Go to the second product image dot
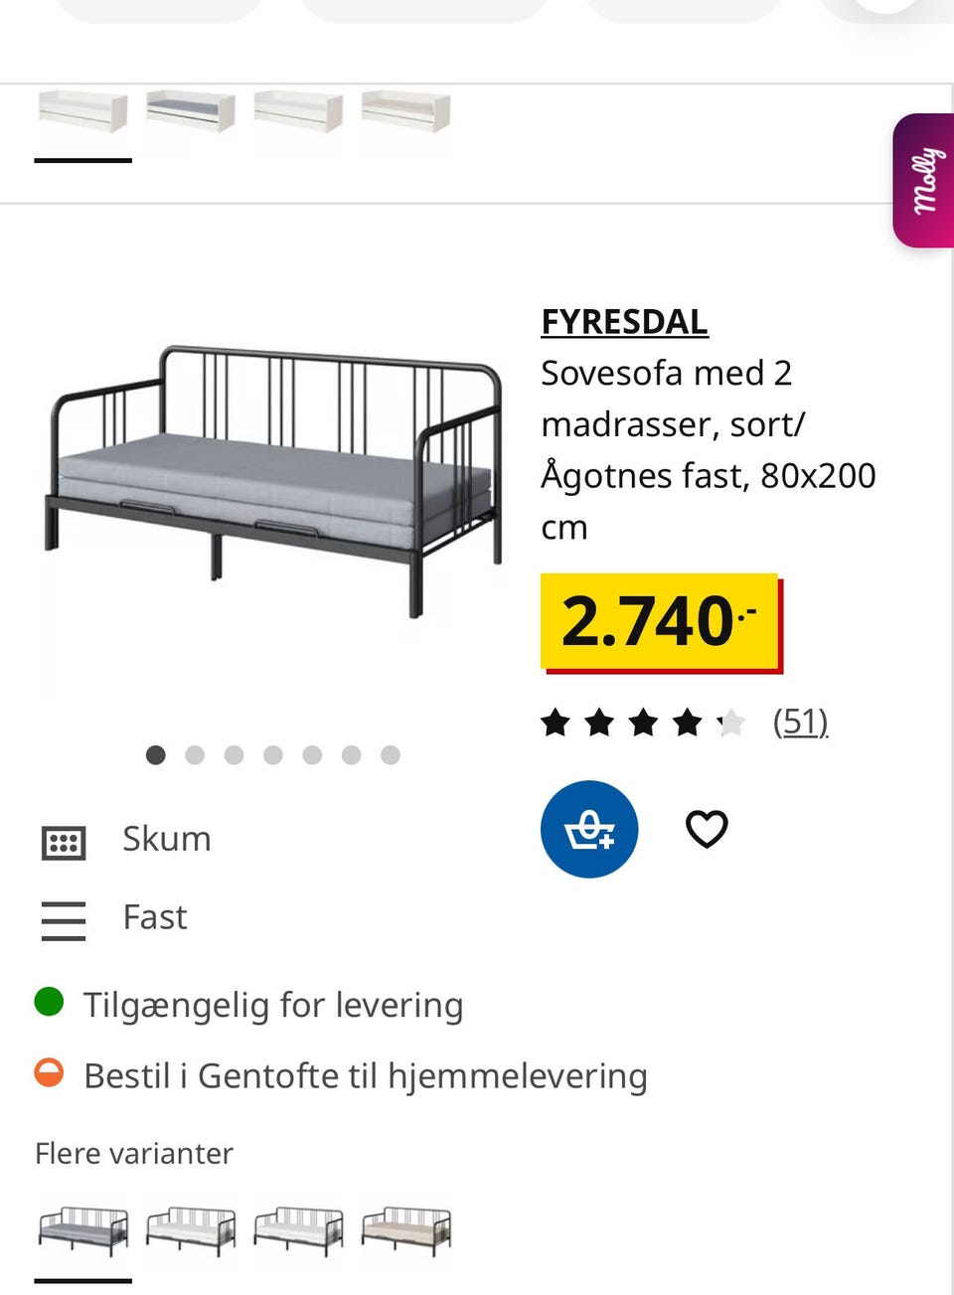 coord(195,755)
